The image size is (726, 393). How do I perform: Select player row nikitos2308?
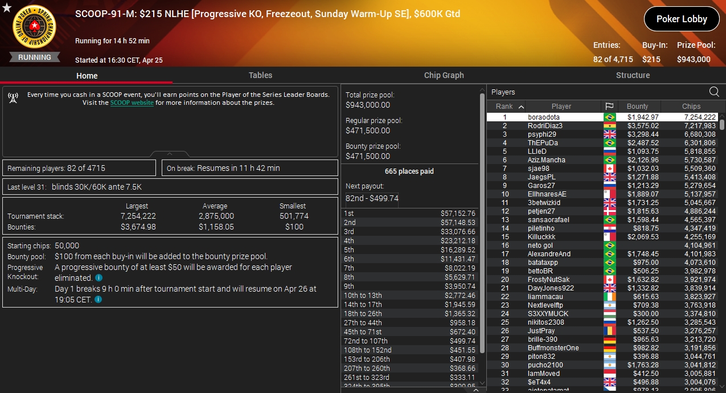point(602,322)
